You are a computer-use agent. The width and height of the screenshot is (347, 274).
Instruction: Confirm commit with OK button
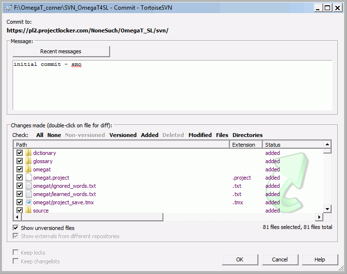click(x=240, y=259)
